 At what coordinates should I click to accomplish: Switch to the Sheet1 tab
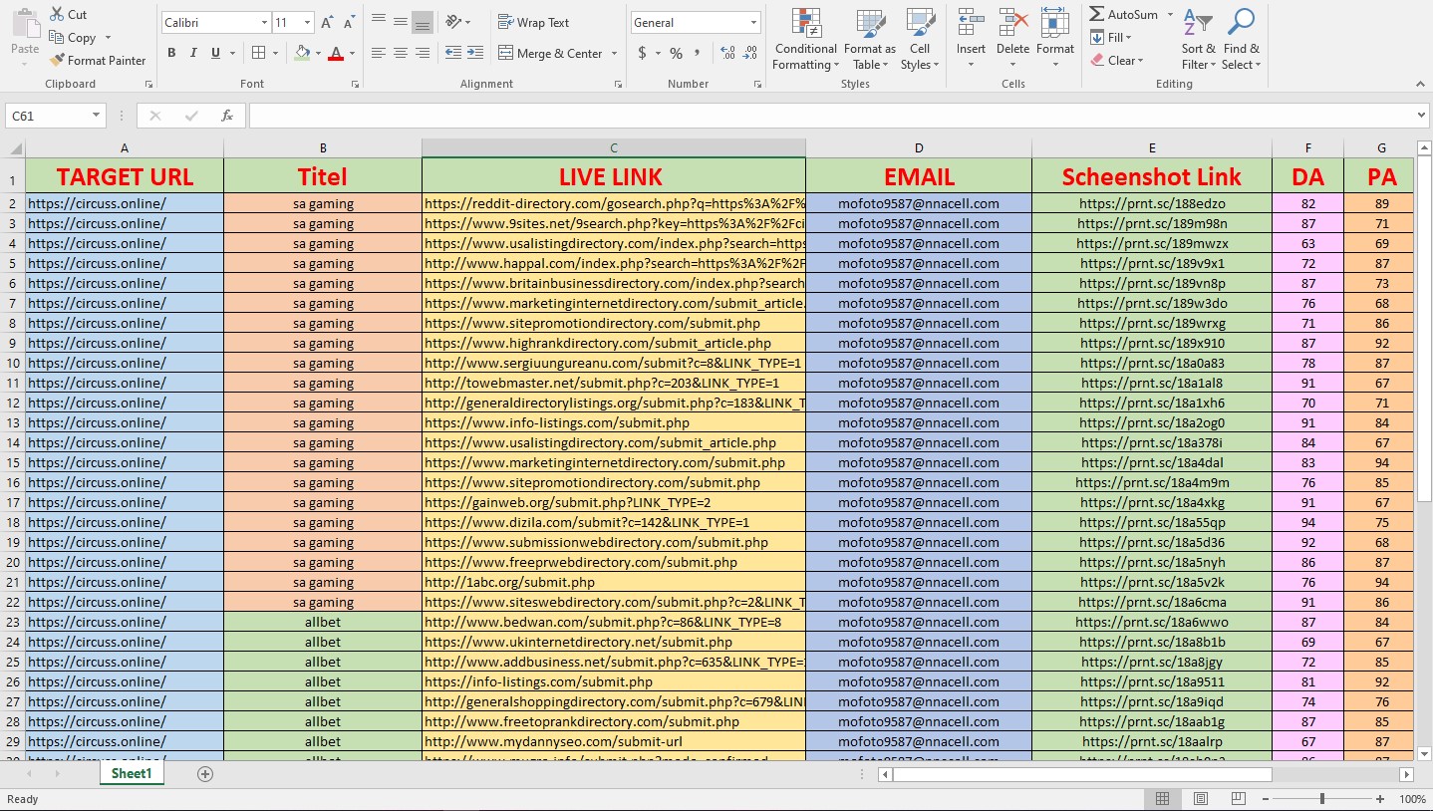point(131,773)
